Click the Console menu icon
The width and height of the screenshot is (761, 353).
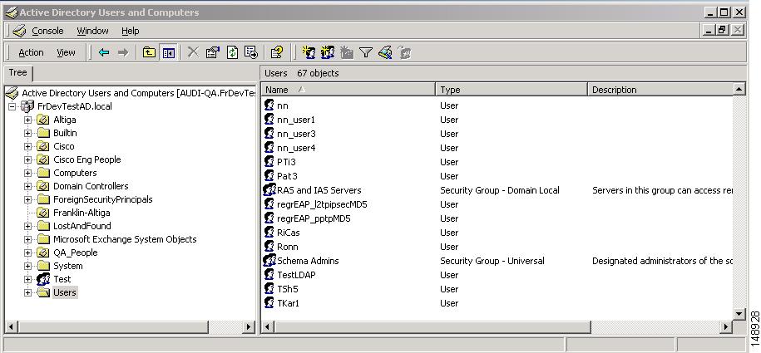pos(19,31)
